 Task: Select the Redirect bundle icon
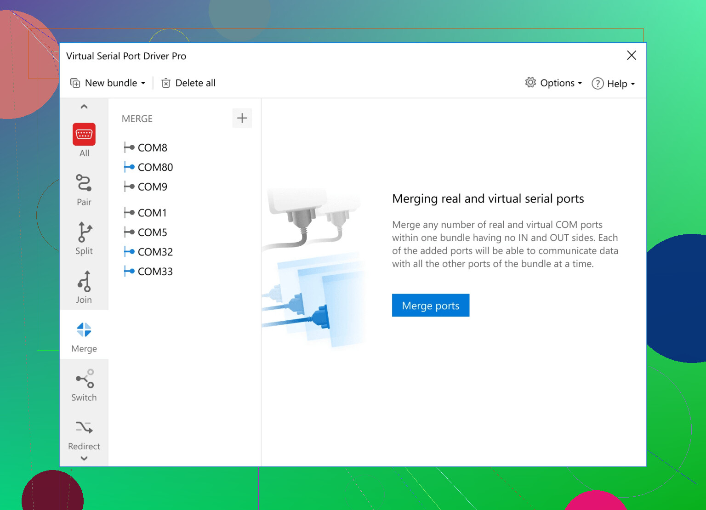pyautogui.click(x=84, y=428)
